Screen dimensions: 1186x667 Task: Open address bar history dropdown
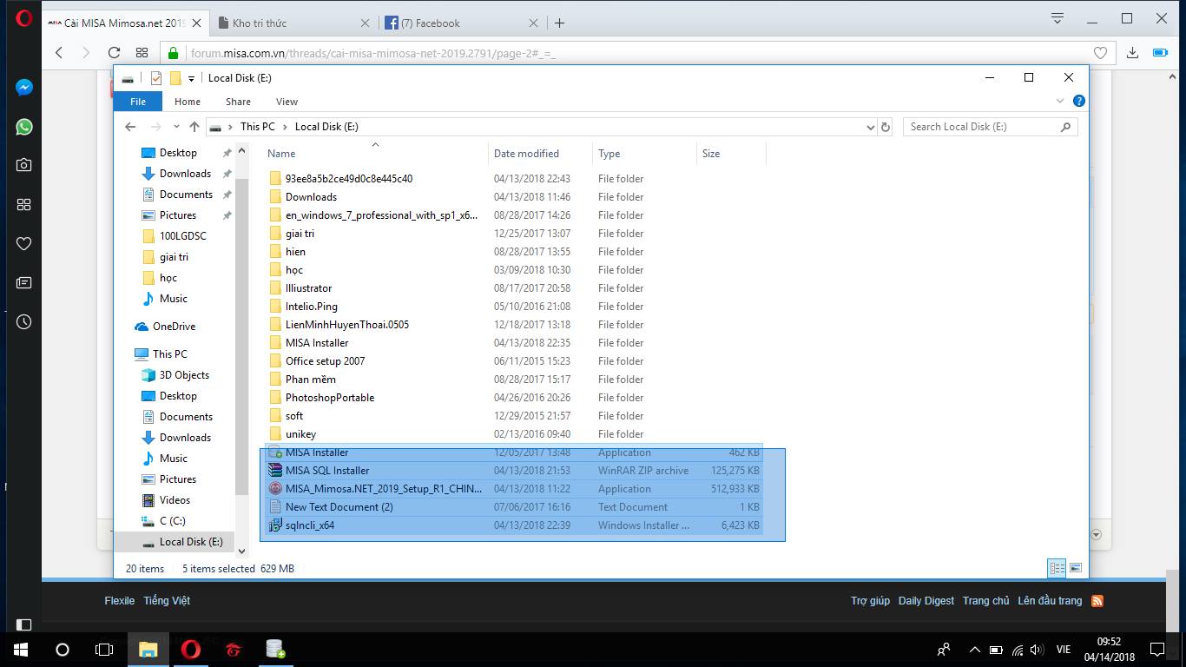[871, 127]
